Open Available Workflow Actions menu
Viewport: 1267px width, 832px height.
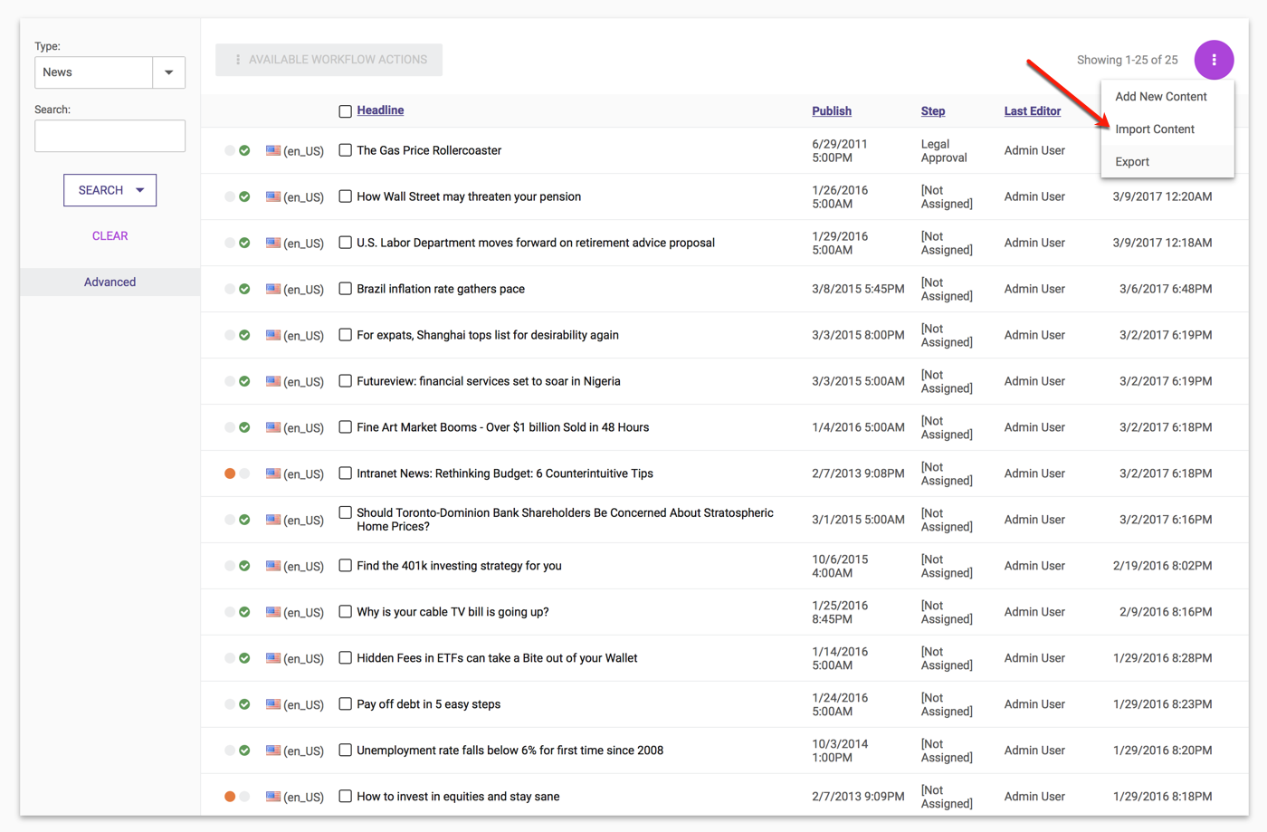[x=329, y=60]
